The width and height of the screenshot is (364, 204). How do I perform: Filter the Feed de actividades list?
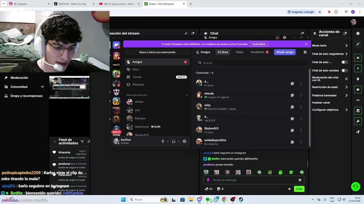tap(82, 141)
